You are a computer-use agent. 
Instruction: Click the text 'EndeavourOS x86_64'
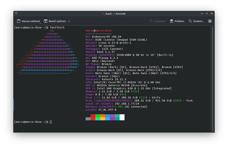coord(107,37)
